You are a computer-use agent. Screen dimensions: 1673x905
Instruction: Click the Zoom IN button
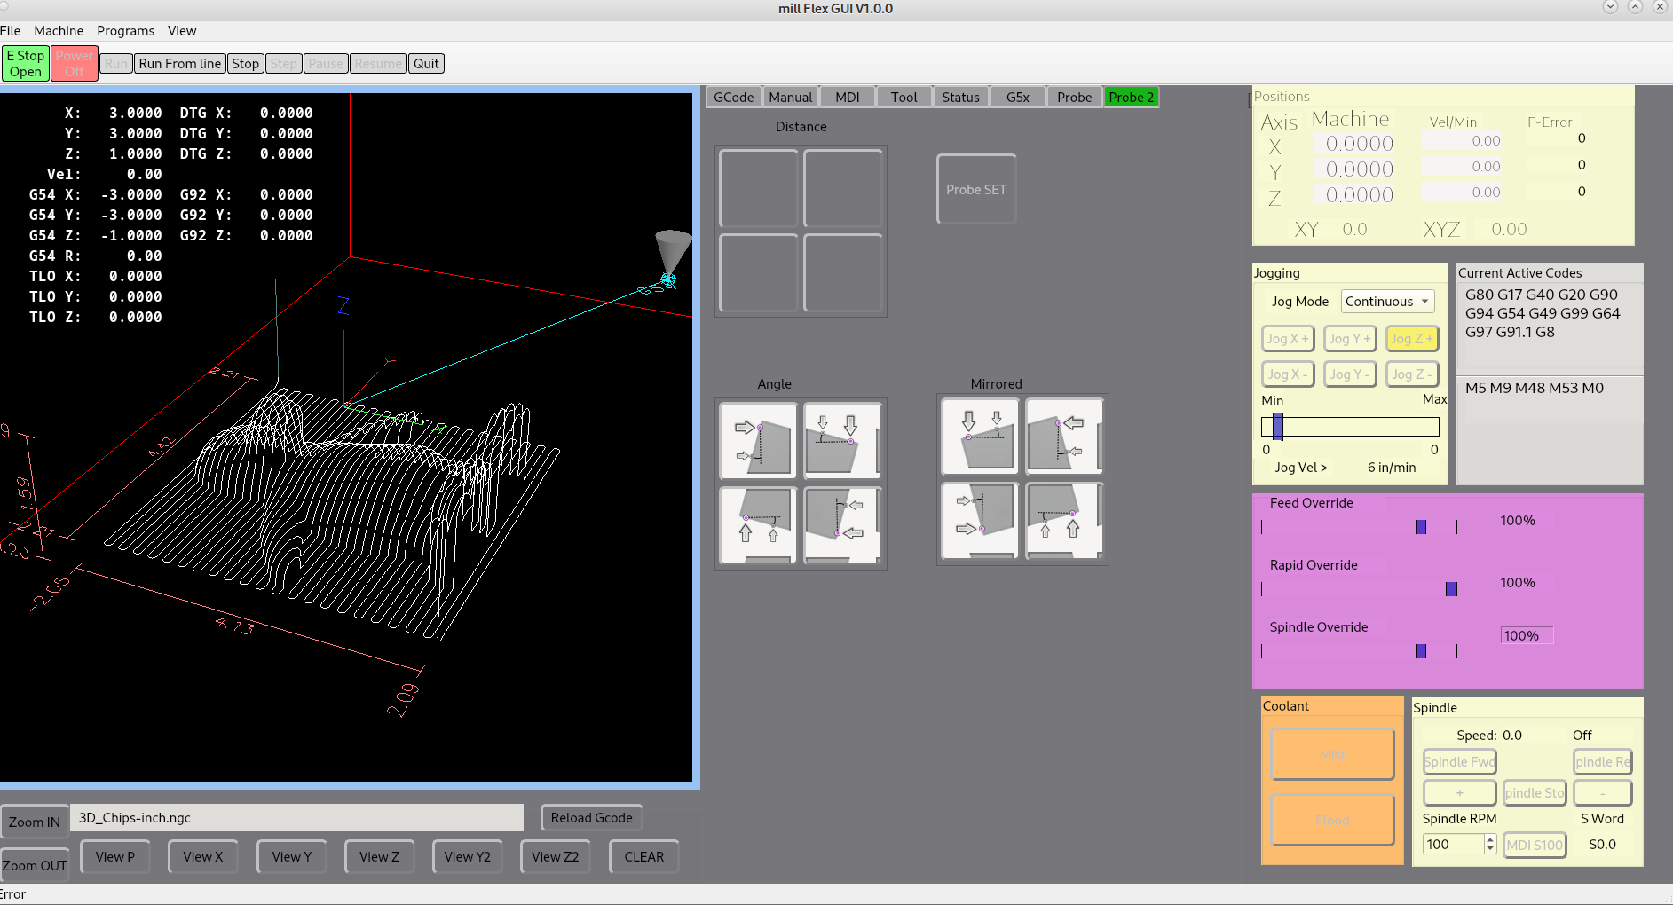pyautogui.click(x=35, y=822)
